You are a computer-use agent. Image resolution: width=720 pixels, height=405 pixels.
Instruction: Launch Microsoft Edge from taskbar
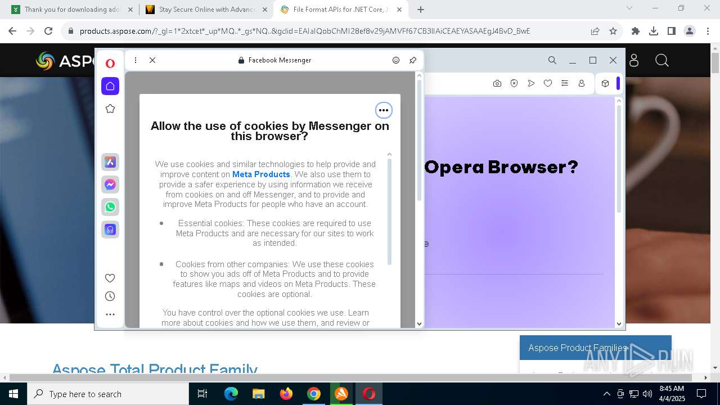[x=231, y=394]
